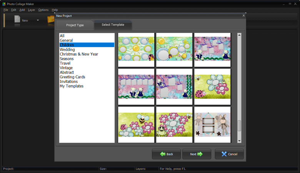The image size is (300, 173).
Task: Choose the sun and blue circles template
Action: 136,50
